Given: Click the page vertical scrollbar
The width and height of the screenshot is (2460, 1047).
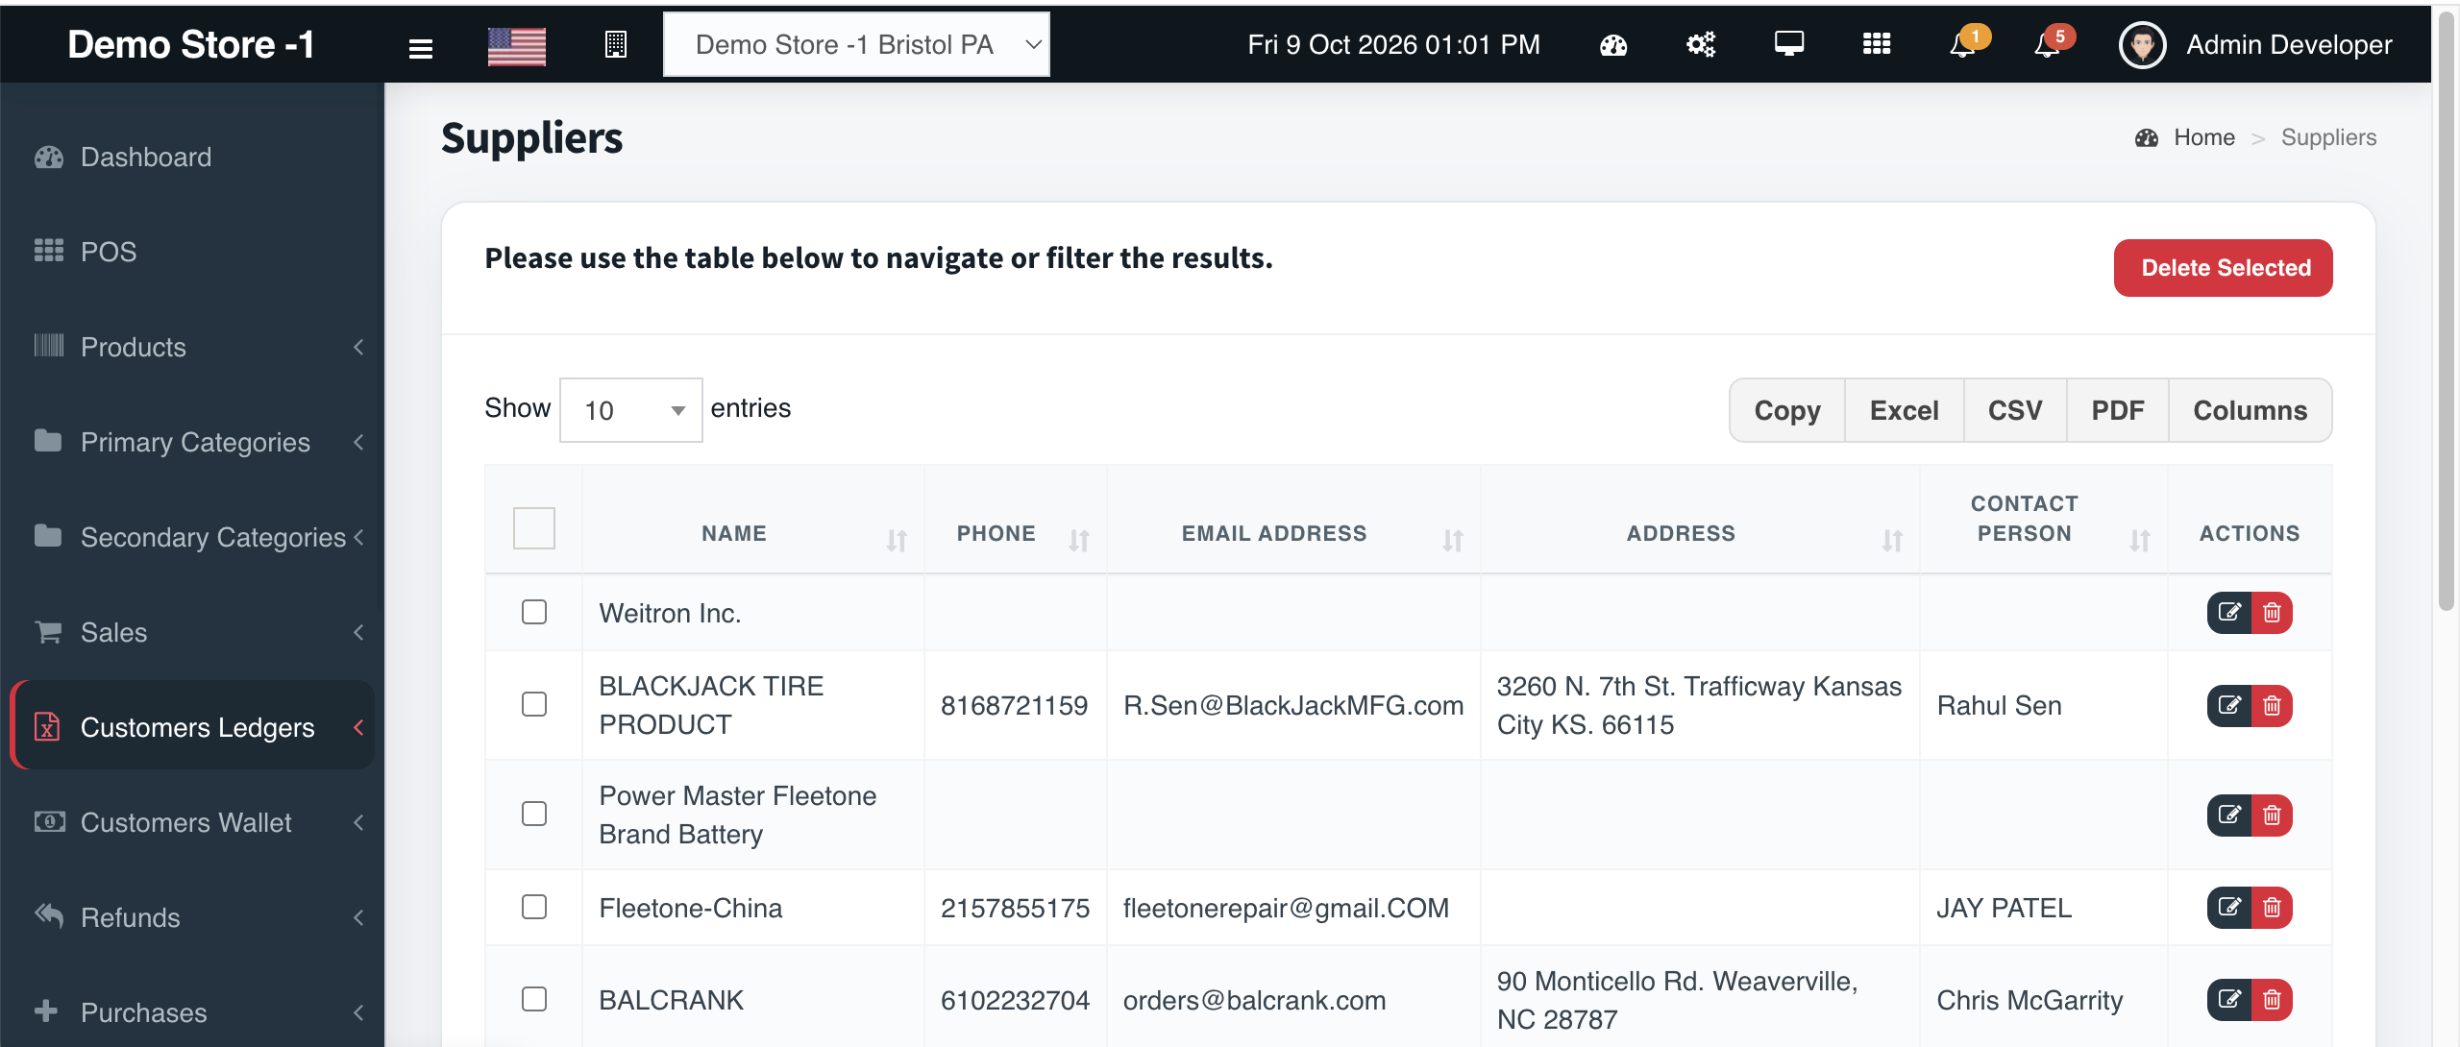Looking at the screenshot, I should coord(2447,307).
